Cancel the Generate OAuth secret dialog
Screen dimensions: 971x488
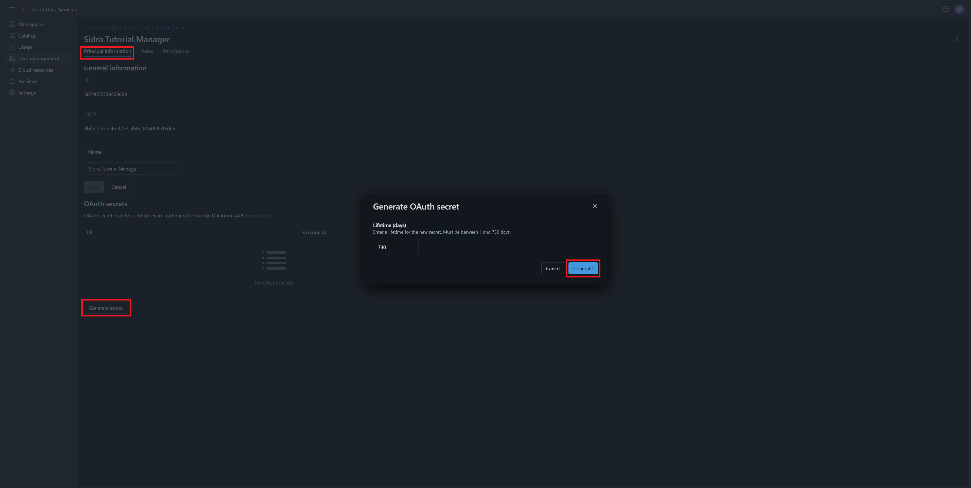point(553,269)
